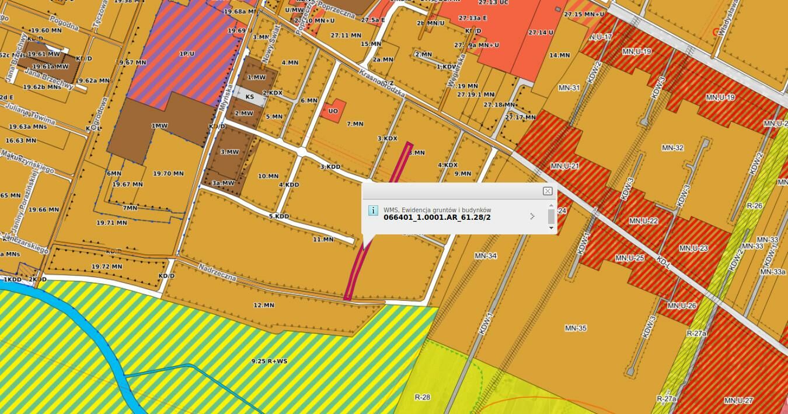Click the grey KS zone block
Screen dimensions: 788x414
tap(250, 97)
